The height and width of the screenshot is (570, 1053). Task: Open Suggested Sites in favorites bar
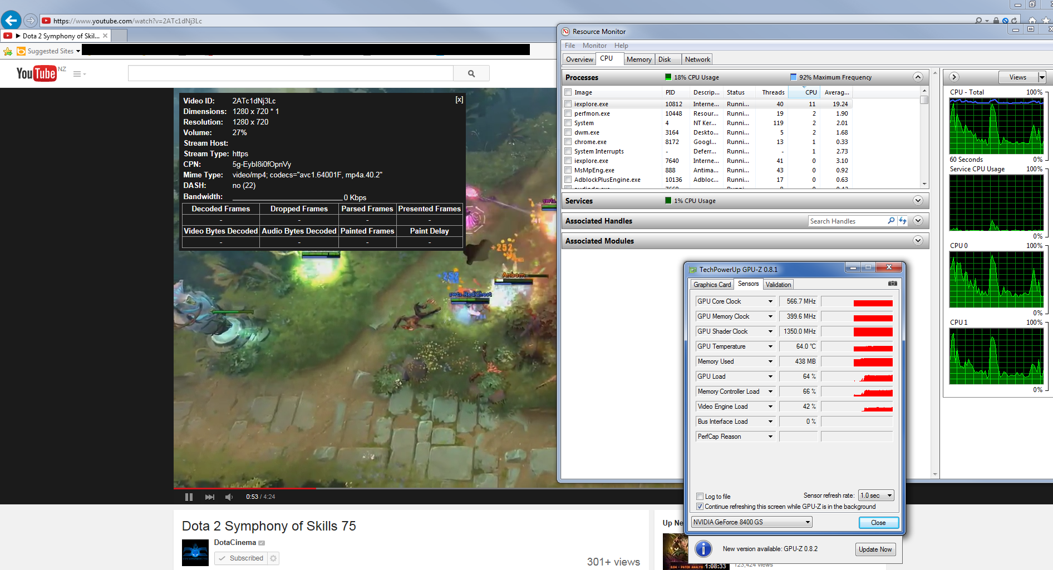tap(48, 51)
